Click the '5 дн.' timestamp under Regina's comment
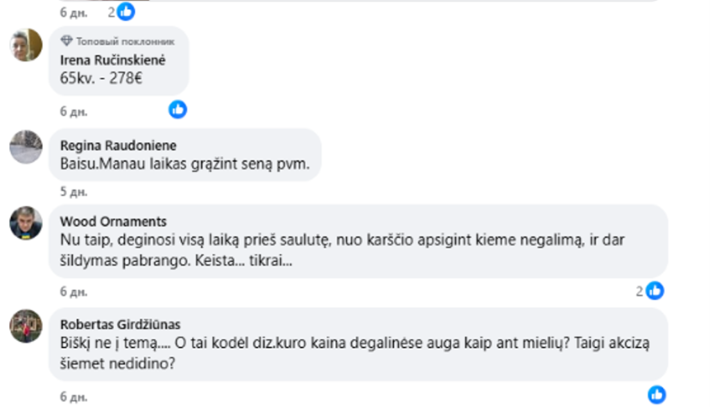Image resolution: width=710 pixels, height=407 pixels. pyautogui.click(x=73, y=191)
